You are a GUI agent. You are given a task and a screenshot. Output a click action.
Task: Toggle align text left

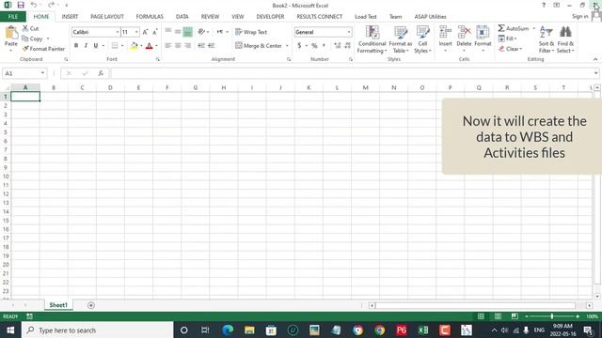pyautogui.click(x=168, y=46)
